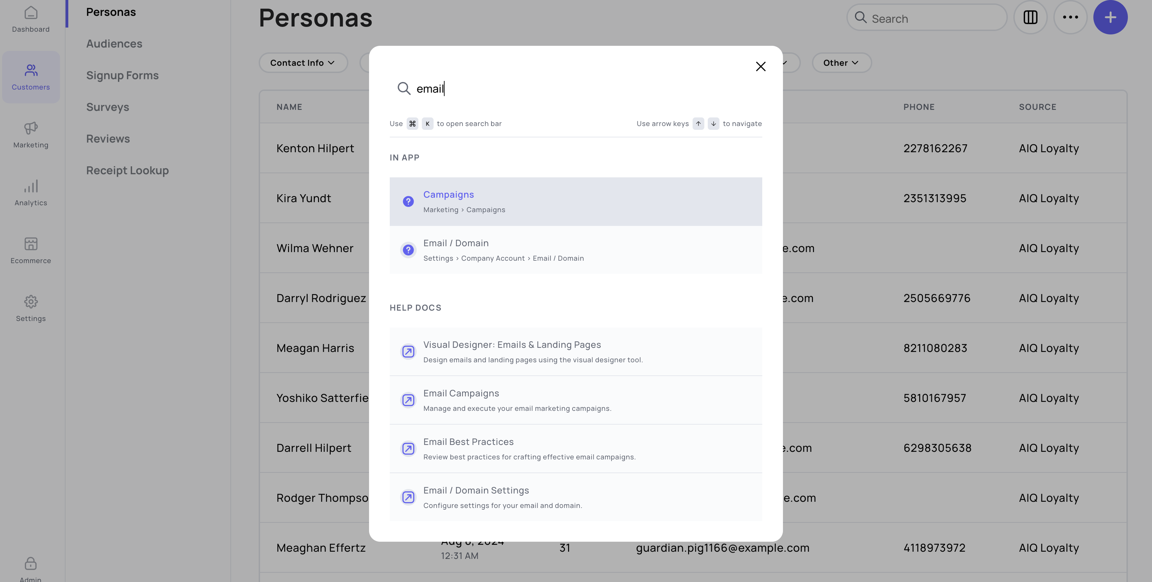Viewport: 1152px width, 582px height.
Task: Expand the Contact Info filter dropdown
Action: tap(303, 63)
